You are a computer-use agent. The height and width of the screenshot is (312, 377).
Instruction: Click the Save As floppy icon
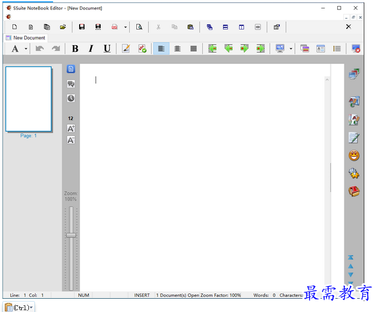[x=98, y=27]
